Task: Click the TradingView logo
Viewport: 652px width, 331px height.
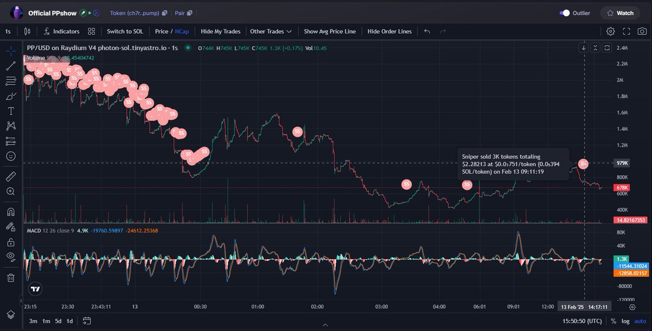Action: tap(35, 289)
